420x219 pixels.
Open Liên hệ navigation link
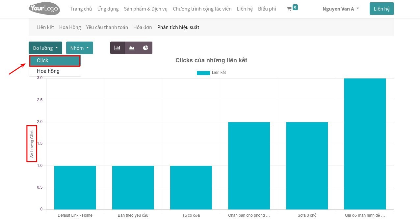tap(245, 9)
